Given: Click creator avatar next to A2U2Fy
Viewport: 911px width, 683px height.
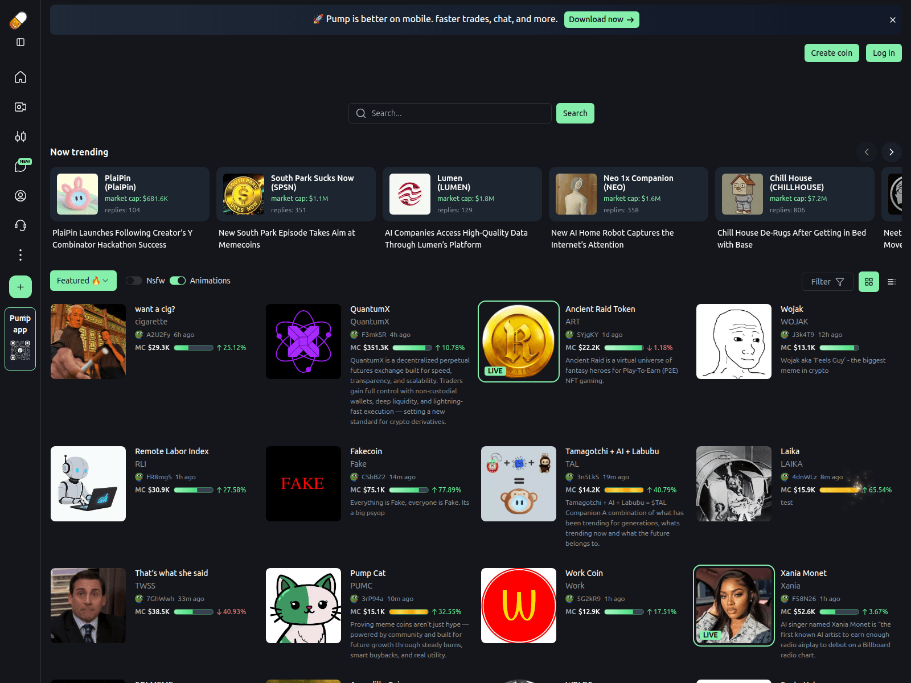Looking at the screenshot, I should point(139,335).
